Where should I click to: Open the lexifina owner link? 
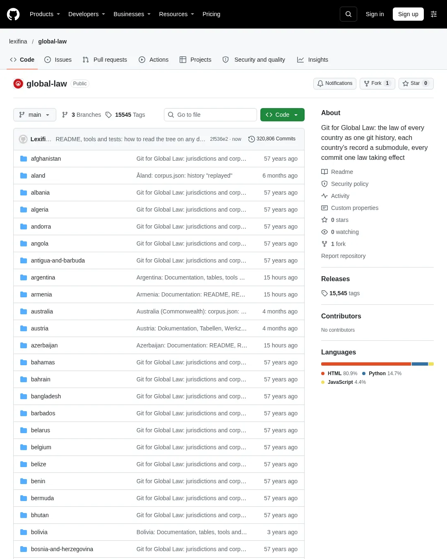18,41
